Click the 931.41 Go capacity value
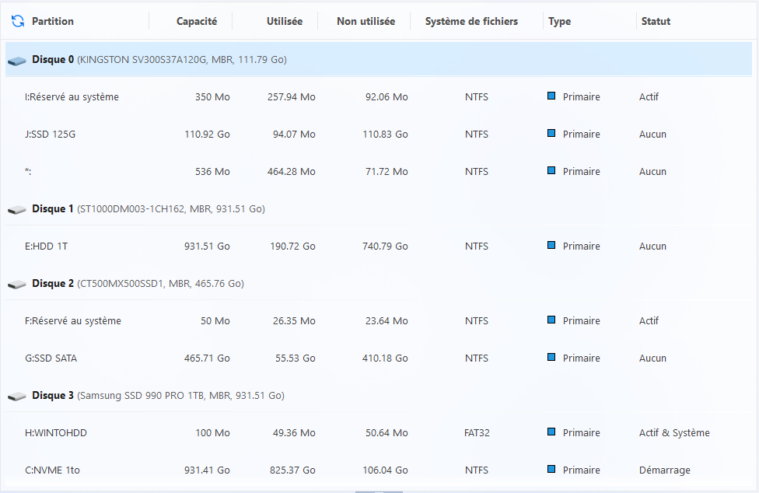Image resolution: width=759 pixels, height=493 pixels. pos(207,470)
